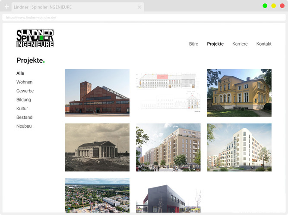Select the Bildung category filter
The height and width of the screenshot is (215, 288).
coord(24,100)
